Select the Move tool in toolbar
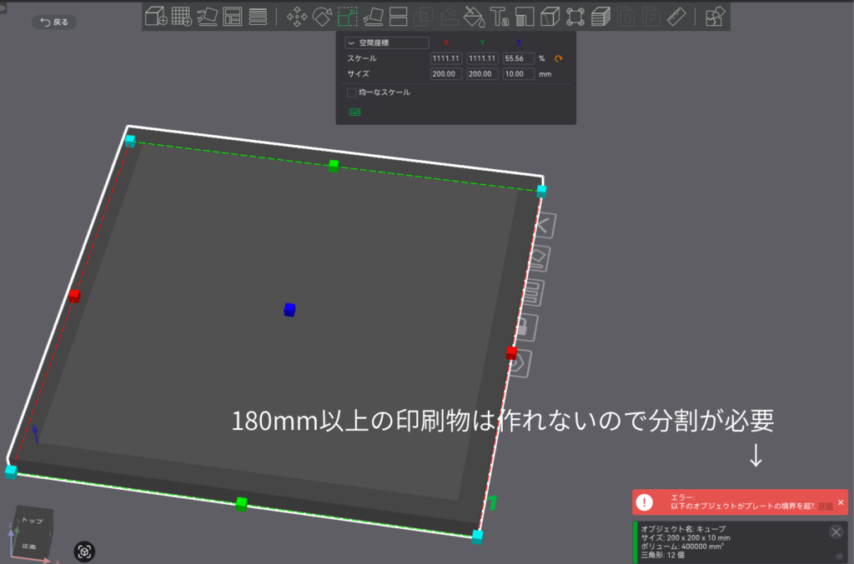This screenshot has height=564, width=854. [296, 16]
